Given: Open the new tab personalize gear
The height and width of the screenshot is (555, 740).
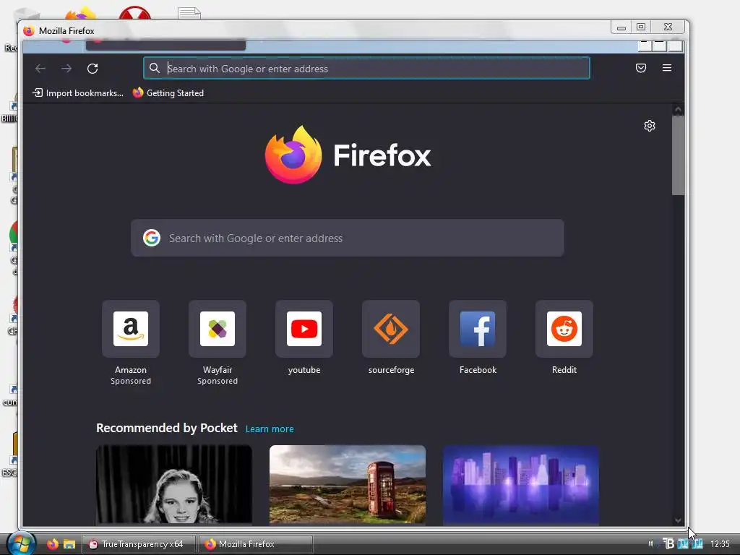Looking at the screenshot, I should [x=650, y=126].
